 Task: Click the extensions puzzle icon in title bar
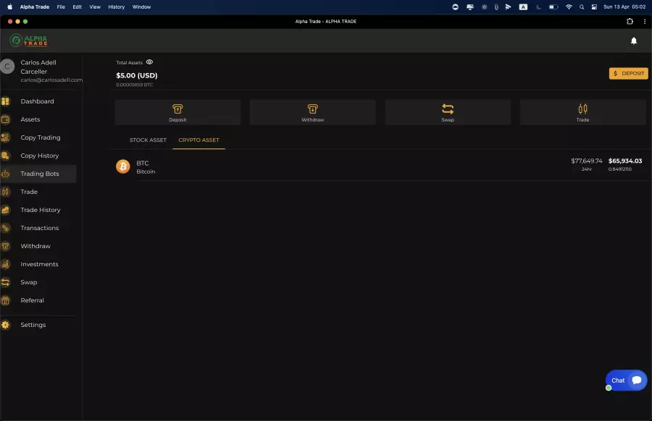click(630, 22)
